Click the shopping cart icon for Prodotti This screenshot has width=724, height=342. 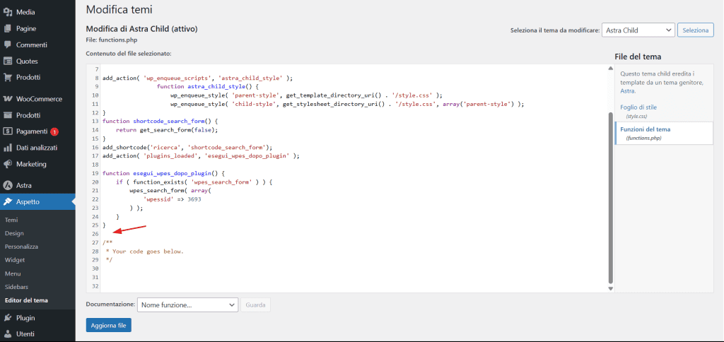7,77
